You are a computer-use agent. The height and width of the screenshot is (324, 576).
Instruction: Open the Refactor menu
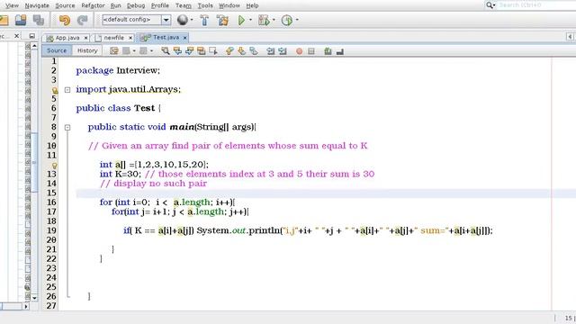[x=93, y=5]
